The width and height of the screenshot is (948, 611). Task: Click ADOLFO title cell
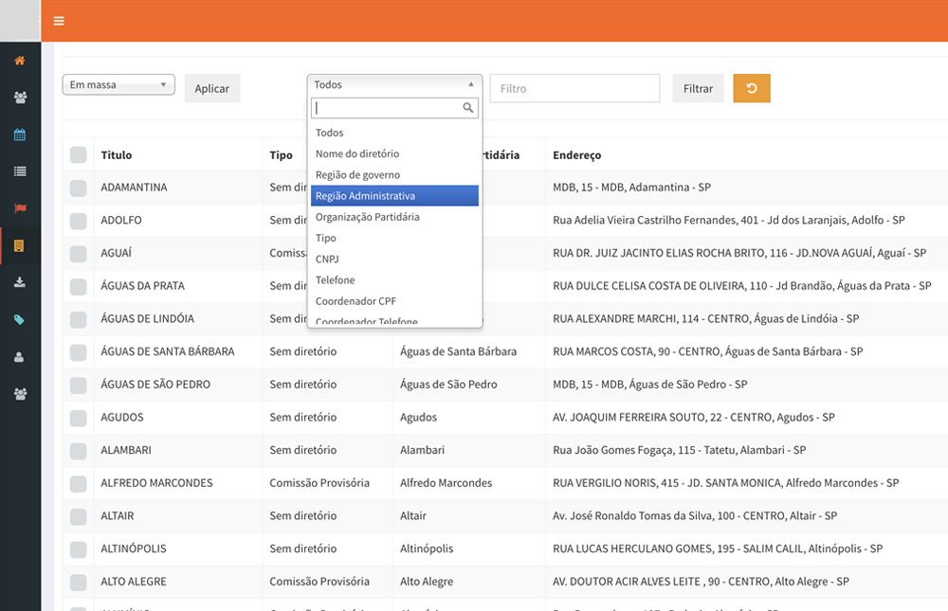[x=121, y=220]
